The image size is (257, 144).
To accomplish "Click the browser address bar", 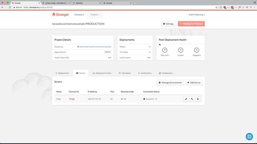I will click(115, 7).
